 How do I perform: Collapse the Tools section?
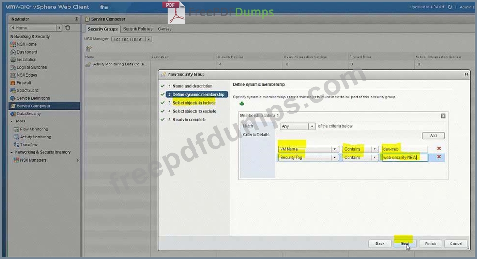click(12, 121)
